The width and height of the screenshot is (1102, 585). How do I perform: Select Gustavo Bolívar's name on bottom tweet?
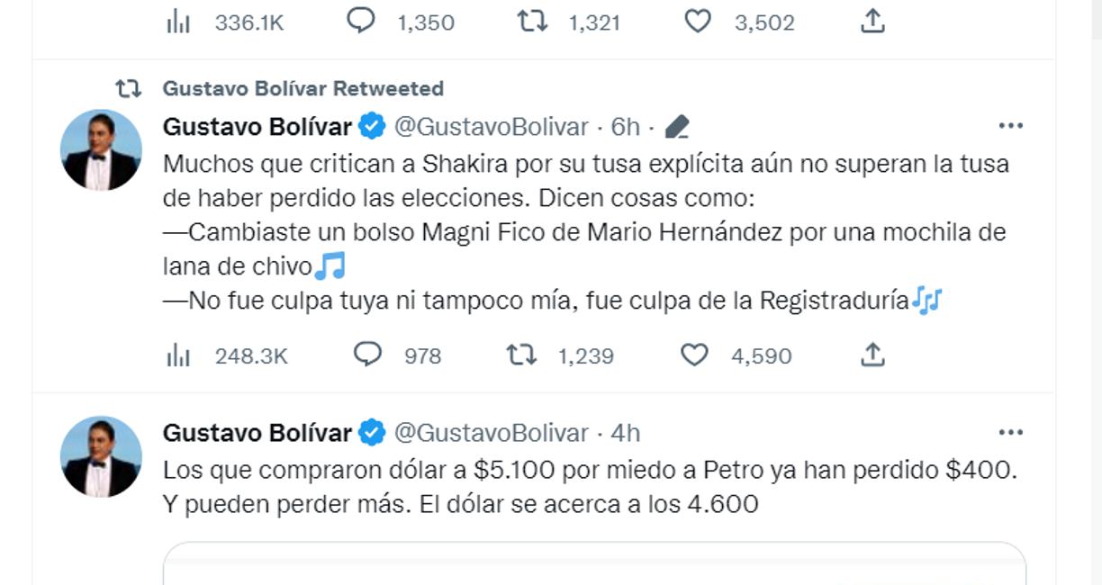point(257,432)
